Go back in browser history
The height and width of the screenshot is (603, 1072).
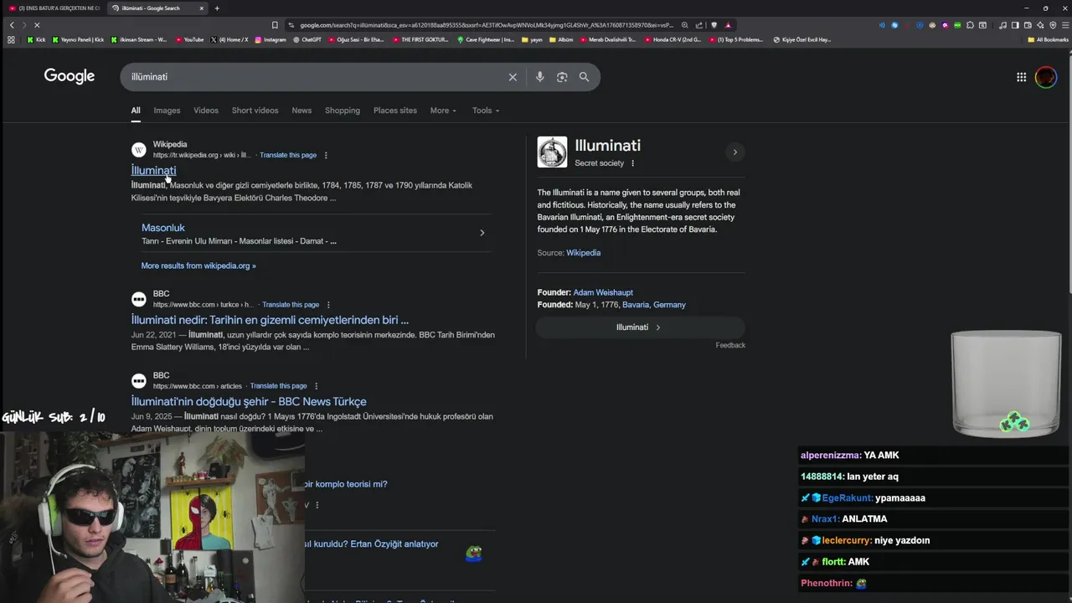(x=12, y=25)
